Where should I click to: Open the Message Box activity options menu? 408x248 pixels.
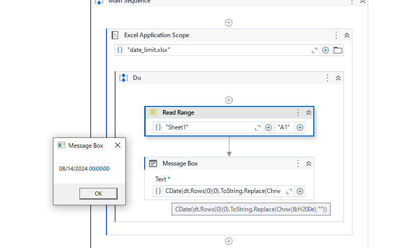(x=298, y=163)
